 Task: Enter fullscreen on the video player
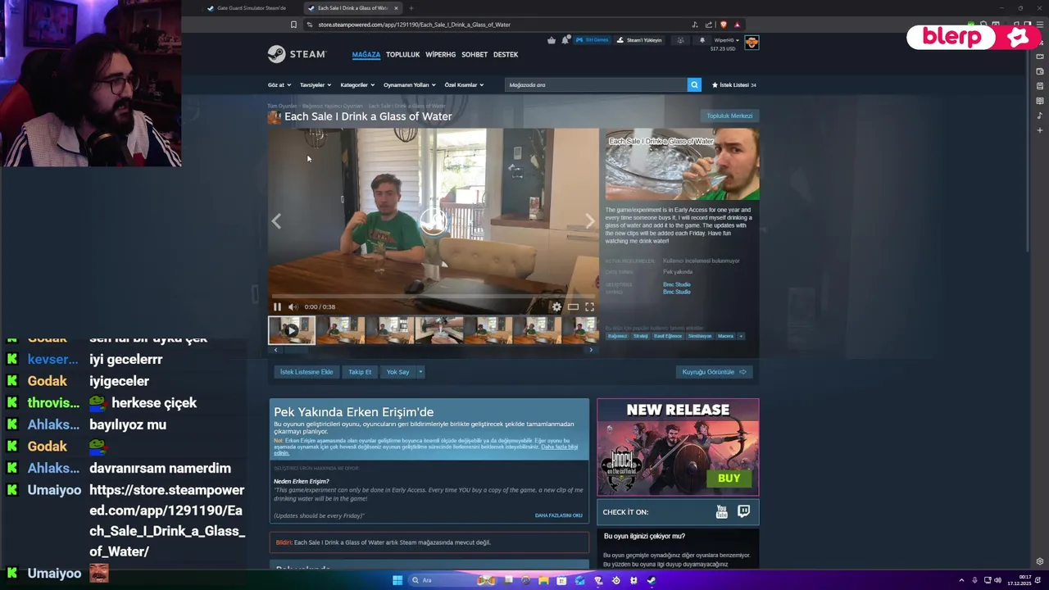[589, 306]
